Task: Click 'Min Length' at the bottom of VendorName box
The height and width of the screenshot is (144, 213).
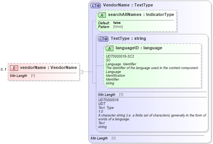Action: point(99,138)
